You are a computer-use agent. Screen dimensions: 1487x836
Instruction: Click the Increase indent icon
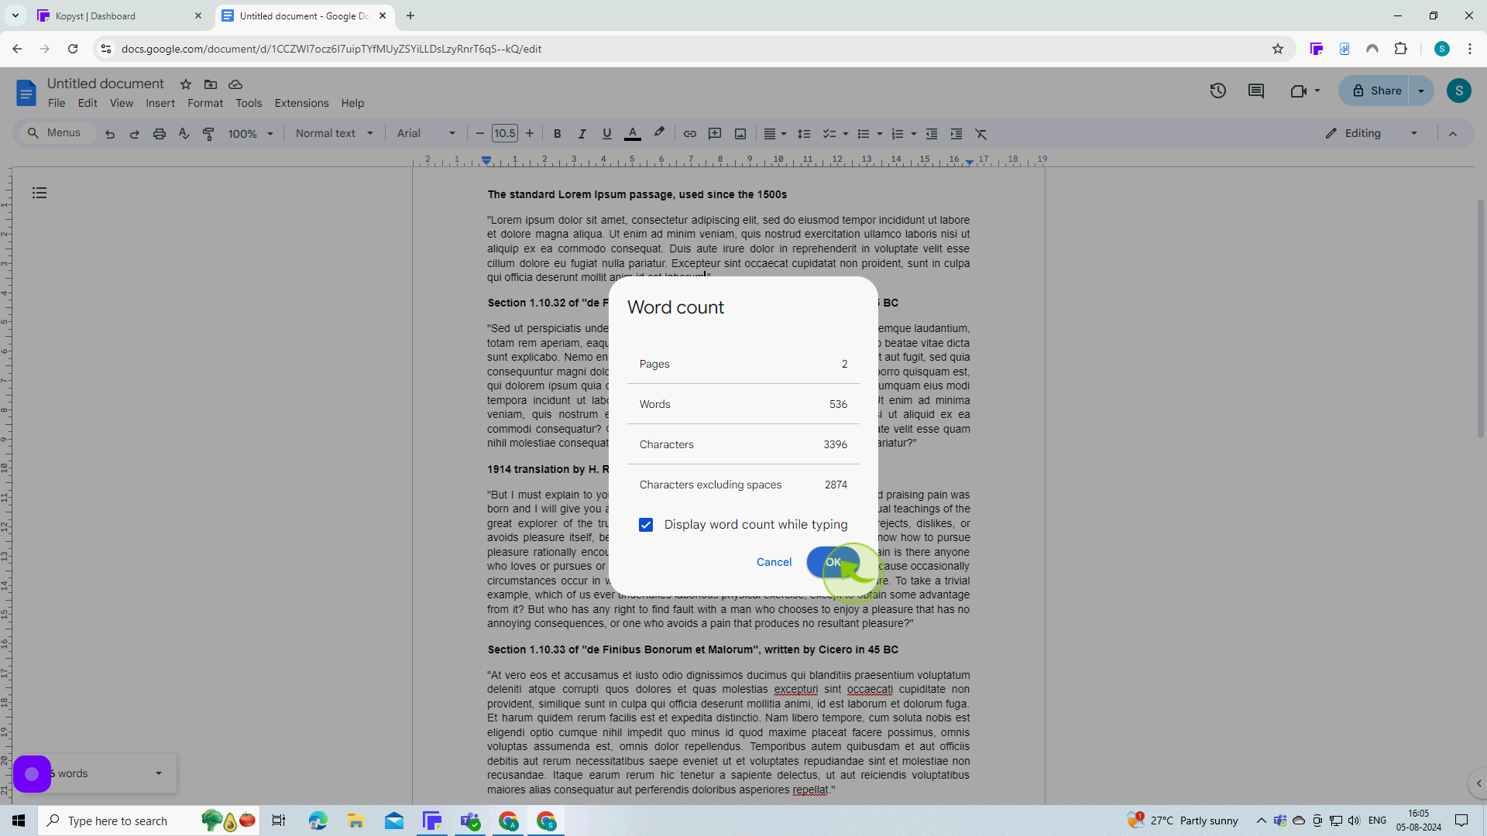click(x=956, y=134)
